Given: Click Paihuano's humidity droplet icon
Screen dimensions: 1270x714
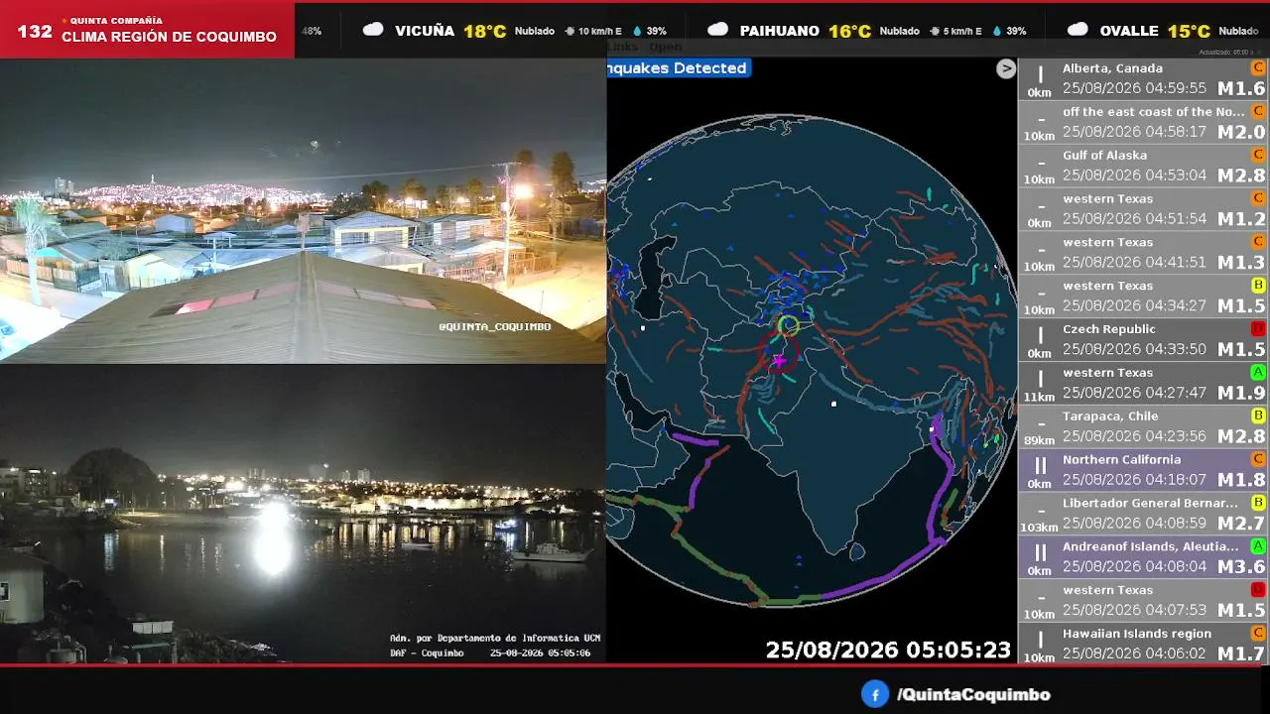Looking at the screenshot, I should click(998, 31).
